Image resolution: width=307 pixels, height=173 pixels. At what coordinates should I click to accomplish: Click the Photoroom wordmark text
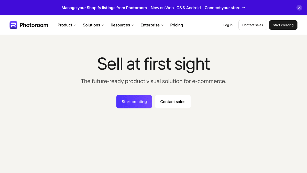click(34, 25)
